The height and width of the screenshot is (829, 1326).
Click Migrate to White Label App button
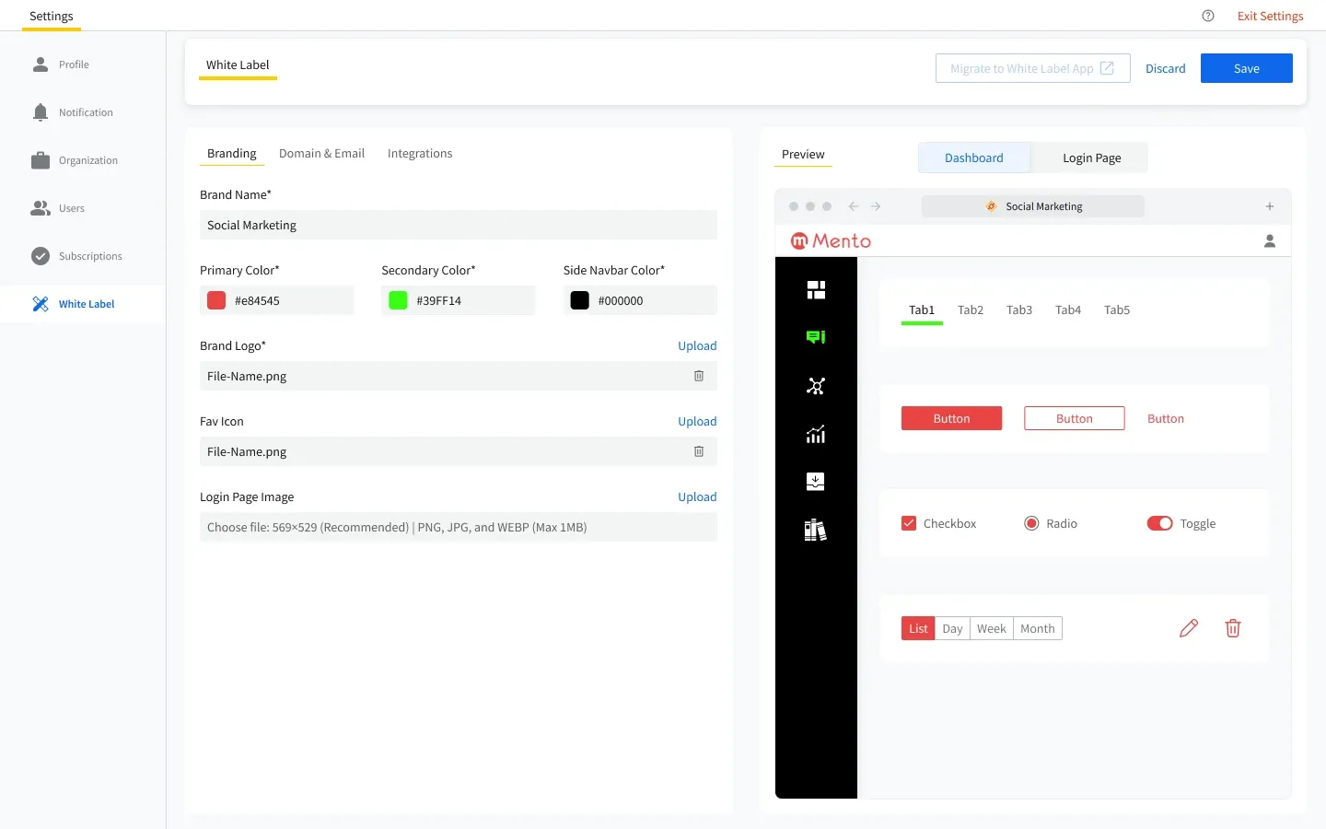click(1033, 68)
